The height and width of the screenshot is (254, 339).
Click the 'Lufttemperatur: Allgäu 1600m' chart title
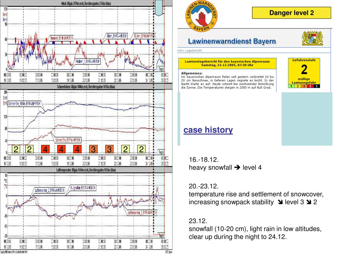coord(86,170)
